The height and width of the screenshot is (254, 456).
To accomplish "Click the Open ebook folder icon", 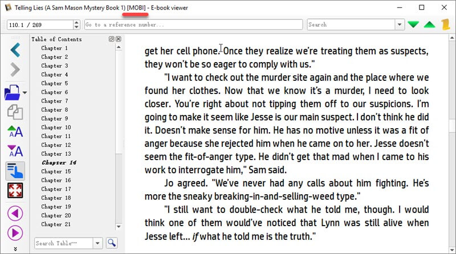I will click(x=12, y=91).
